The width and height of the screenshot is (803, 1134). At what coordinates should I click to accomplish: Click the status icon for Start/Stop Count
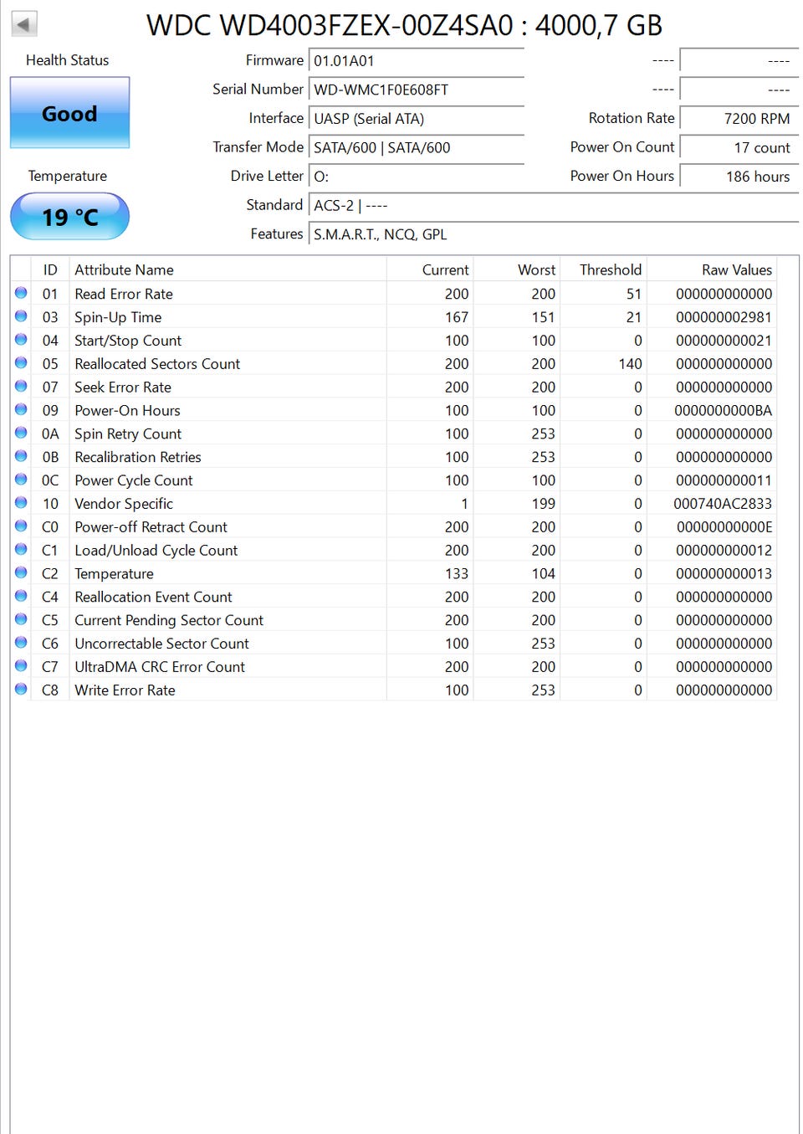click(x=21, y=340)
